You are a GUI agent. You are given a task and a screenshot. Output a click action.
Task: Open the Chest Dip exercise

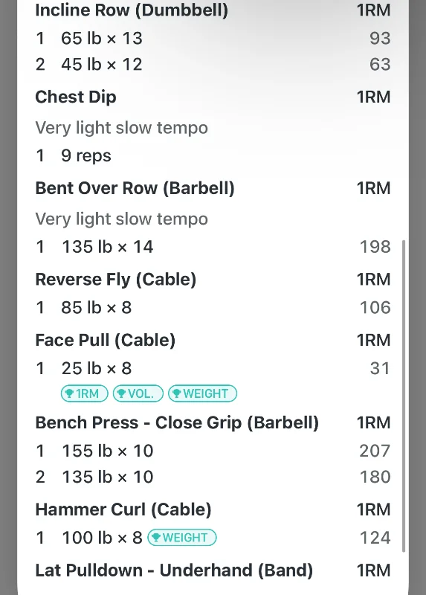coord(76,97)
